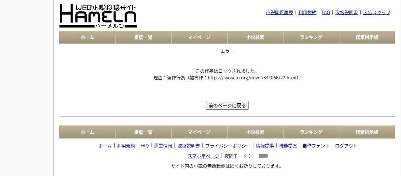The width and height of the screenshot is (401, 176).
Task: Click 広告スキップ link
Action: pyautogui.click(x=377, y=12)
